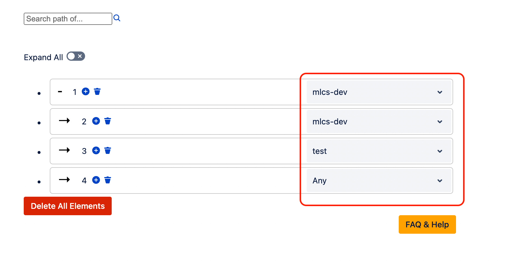Collapse element 1 using minus sign
Image resolution: width=511 pixels, height=280 pixels.
tap(60, 92)
